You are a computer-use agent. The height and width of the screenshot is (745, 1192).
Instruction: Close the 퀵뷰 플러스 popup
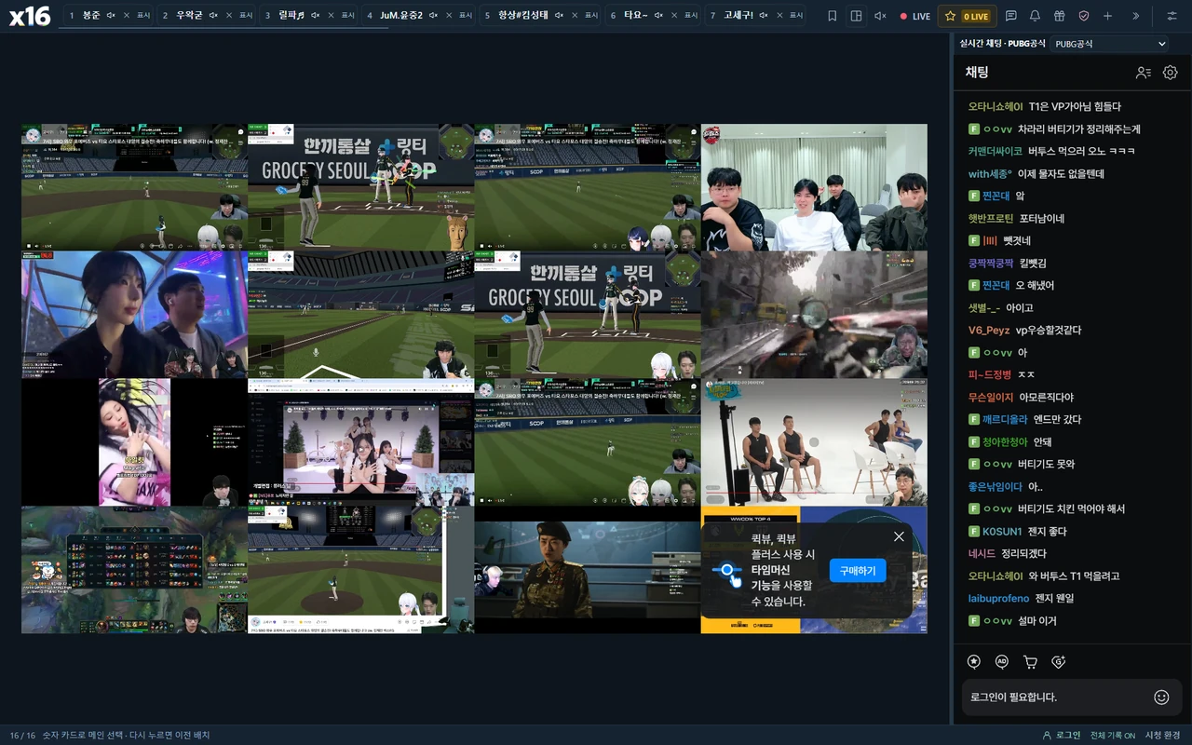[899, 536]
